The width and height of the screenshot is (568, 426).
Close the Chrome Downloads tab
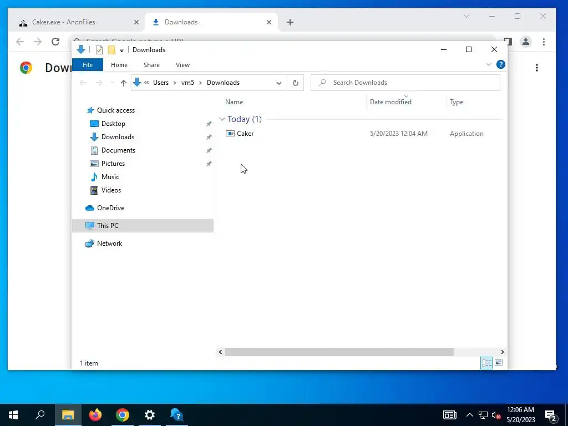coord(269,22)
